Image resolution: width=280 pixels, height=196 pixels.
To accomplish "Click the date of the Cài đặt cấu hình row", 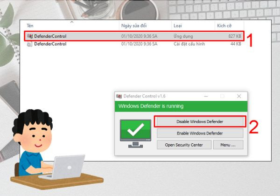I will pos(139,44).
